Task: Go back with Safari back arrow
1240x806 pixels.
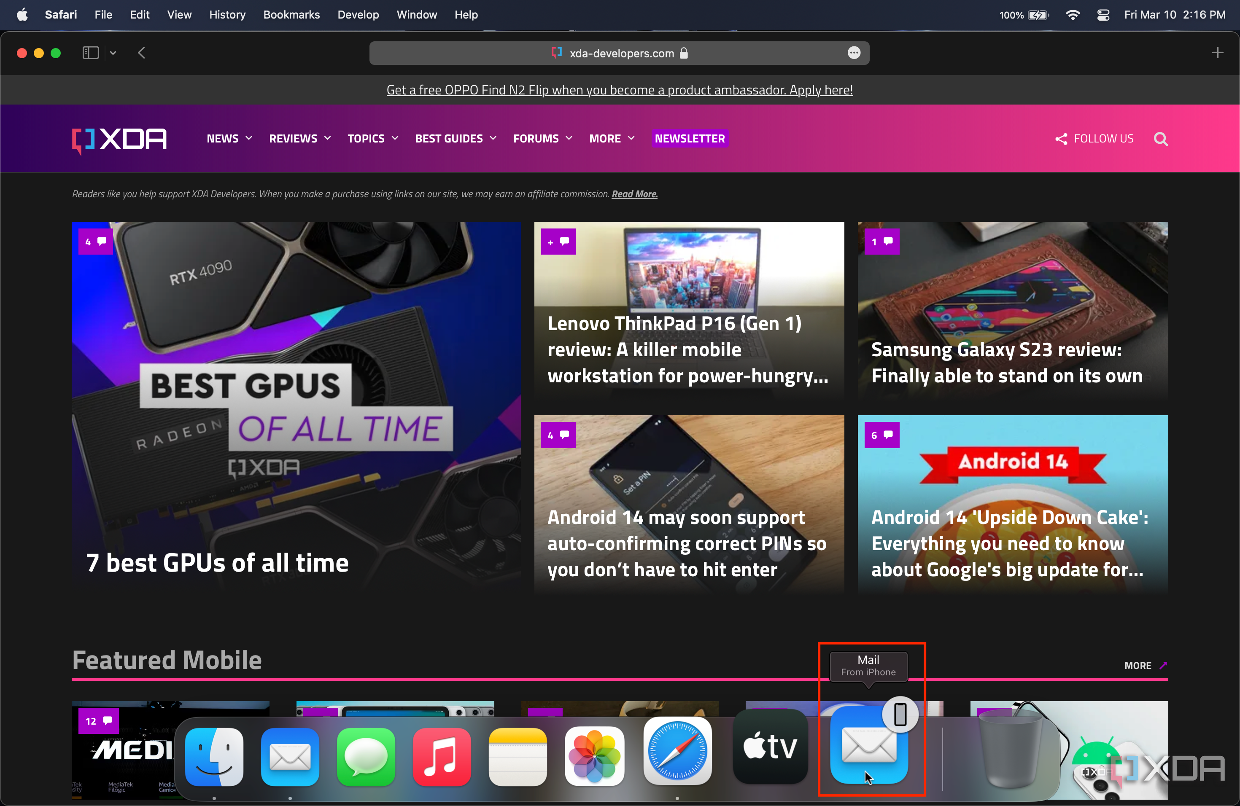Action: [x=141, y=53]
